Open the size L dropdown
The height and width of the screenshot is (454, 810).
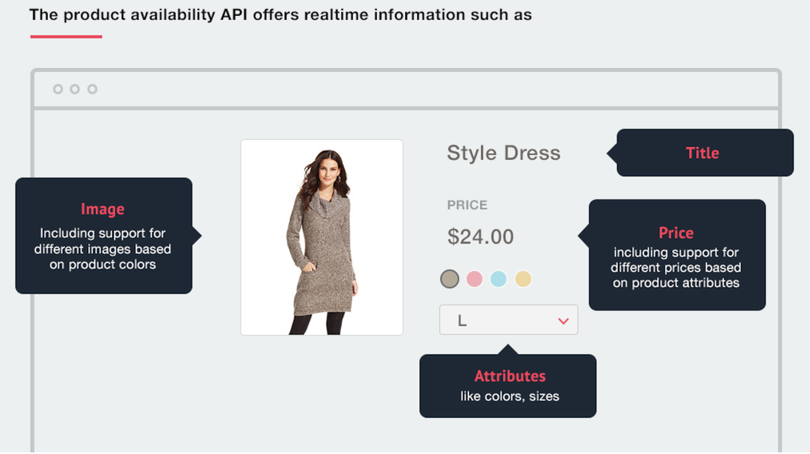509,320
